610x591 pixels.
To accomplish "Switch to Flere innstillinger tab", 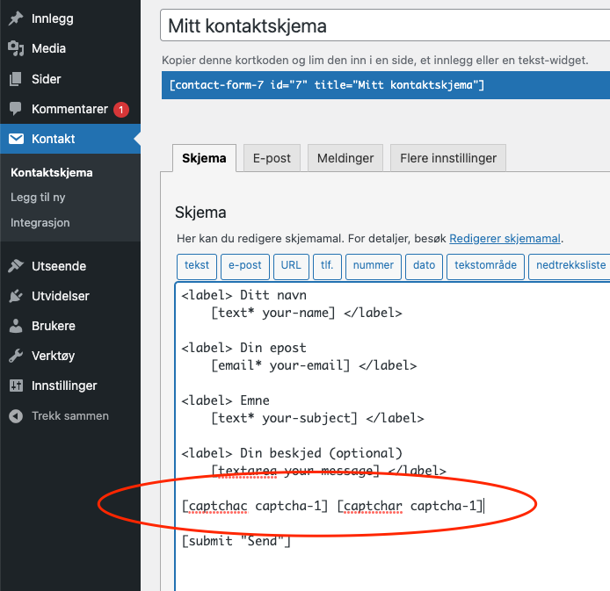I will point(448,158).
